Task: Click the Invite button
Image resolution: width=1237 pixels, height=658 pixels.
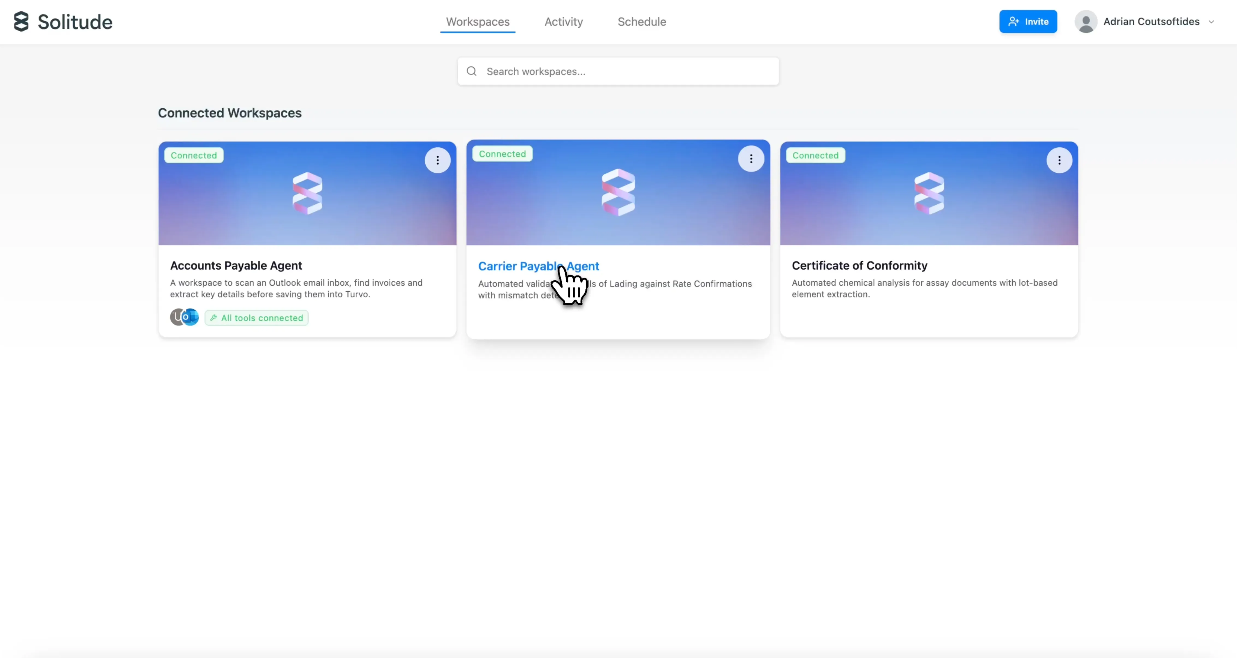Action: pos(1028,22)
